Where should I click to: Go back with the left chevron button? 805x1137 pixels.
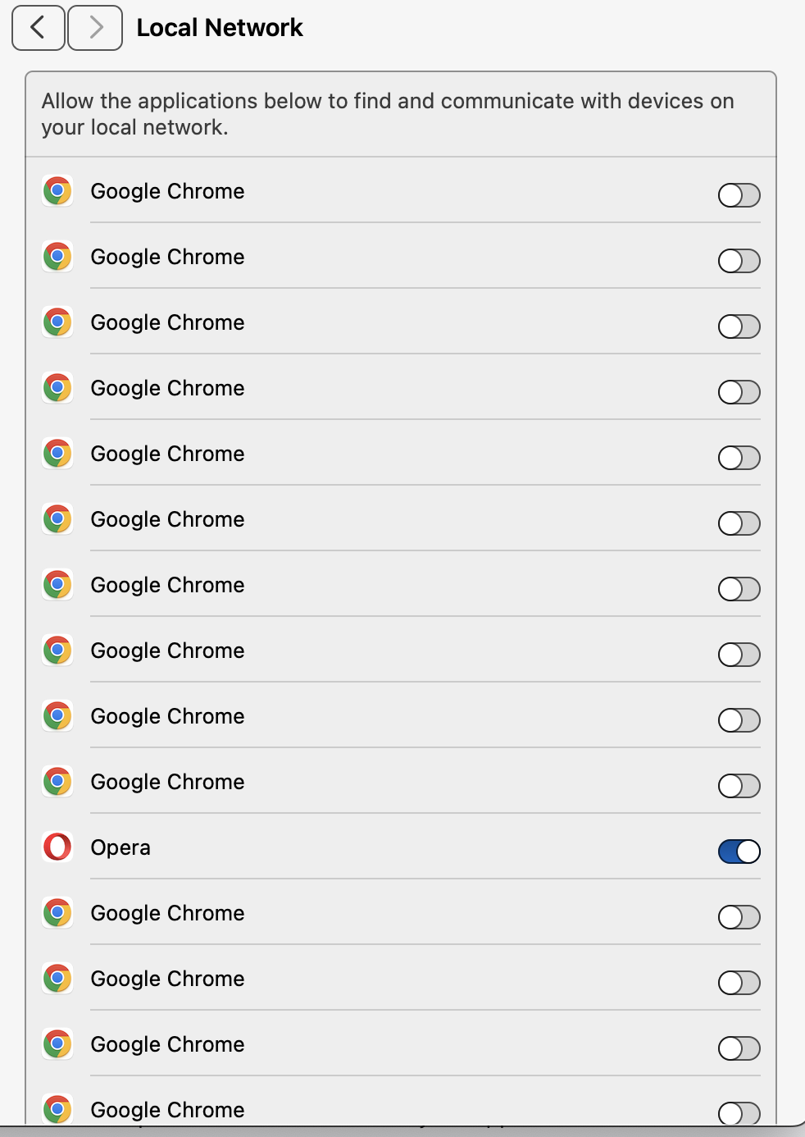pyautogui.click(x=38, y=28)
